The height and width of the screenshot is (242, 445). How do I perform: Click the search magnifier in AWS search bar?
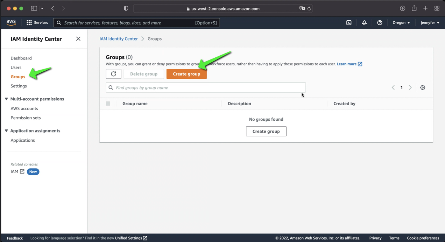[x=59, y=23]
